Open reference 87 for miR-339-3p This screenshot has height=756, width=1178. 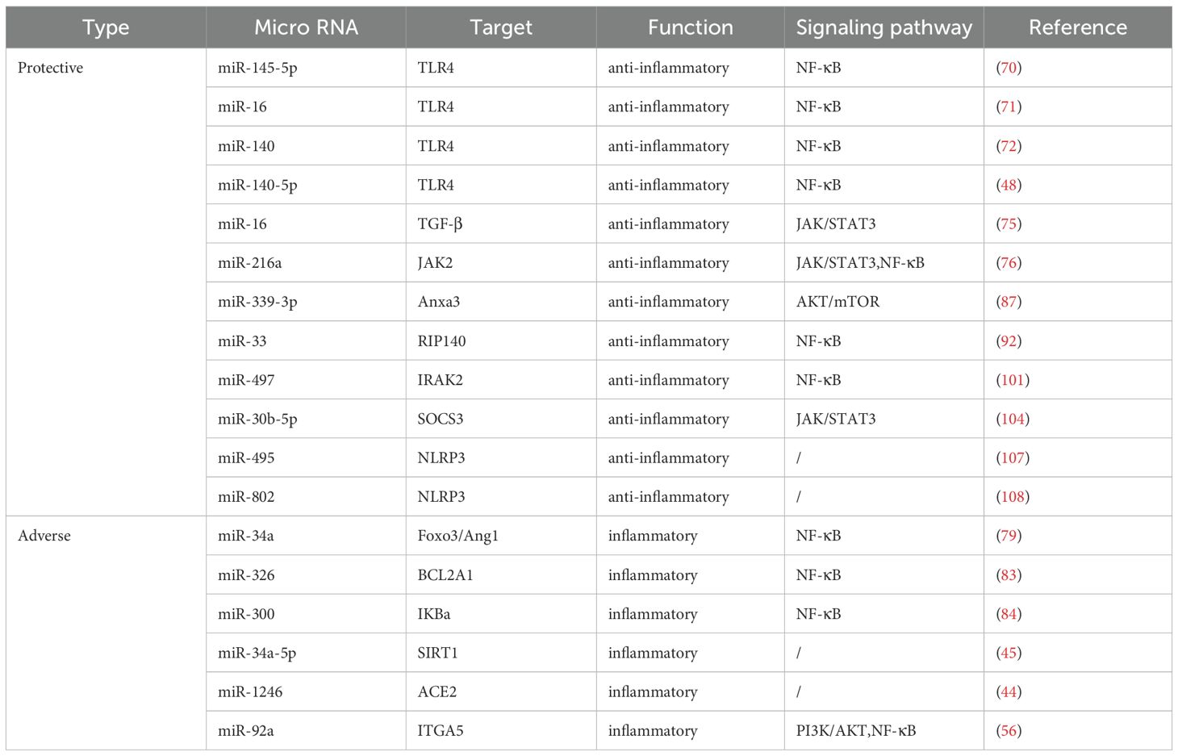[1009, 302]
